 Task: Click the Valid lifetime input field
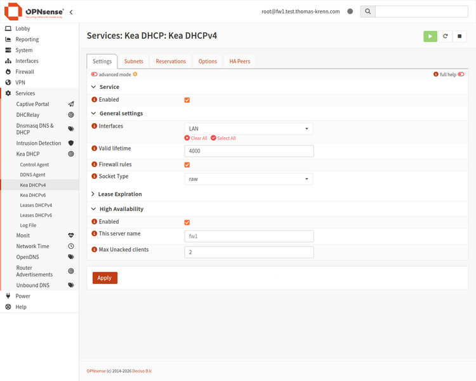tap(249, 151)
